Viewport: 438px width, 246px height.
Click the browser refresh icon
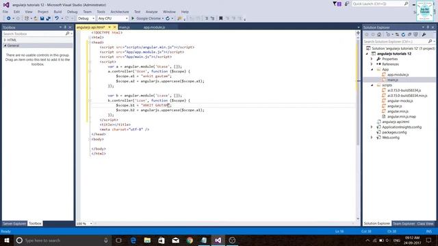pos(168,18)
